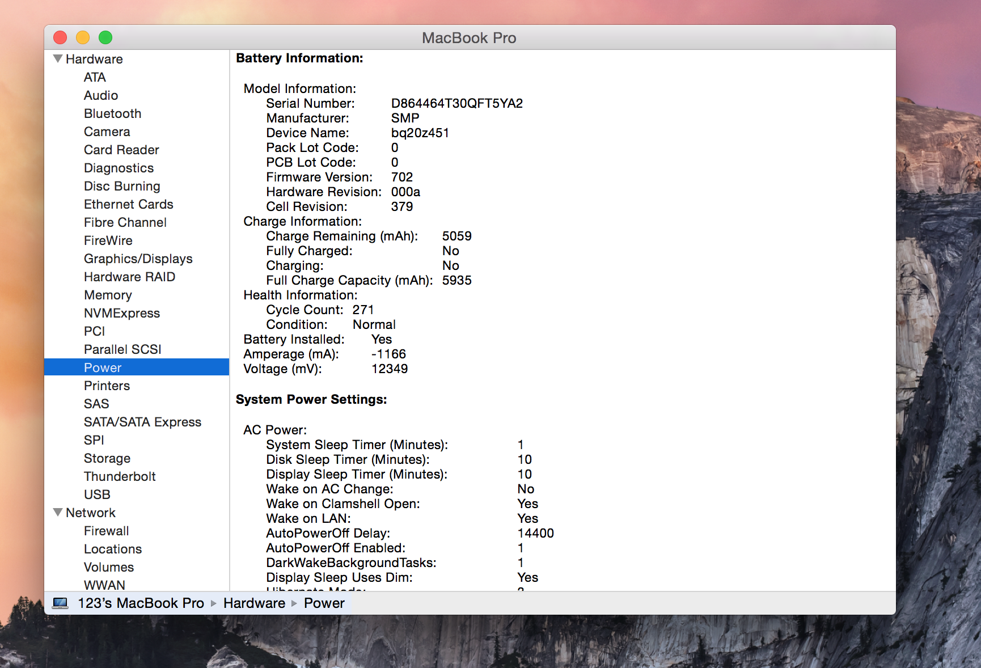Click the MacBook Pro window title

[x=469, y=38]
